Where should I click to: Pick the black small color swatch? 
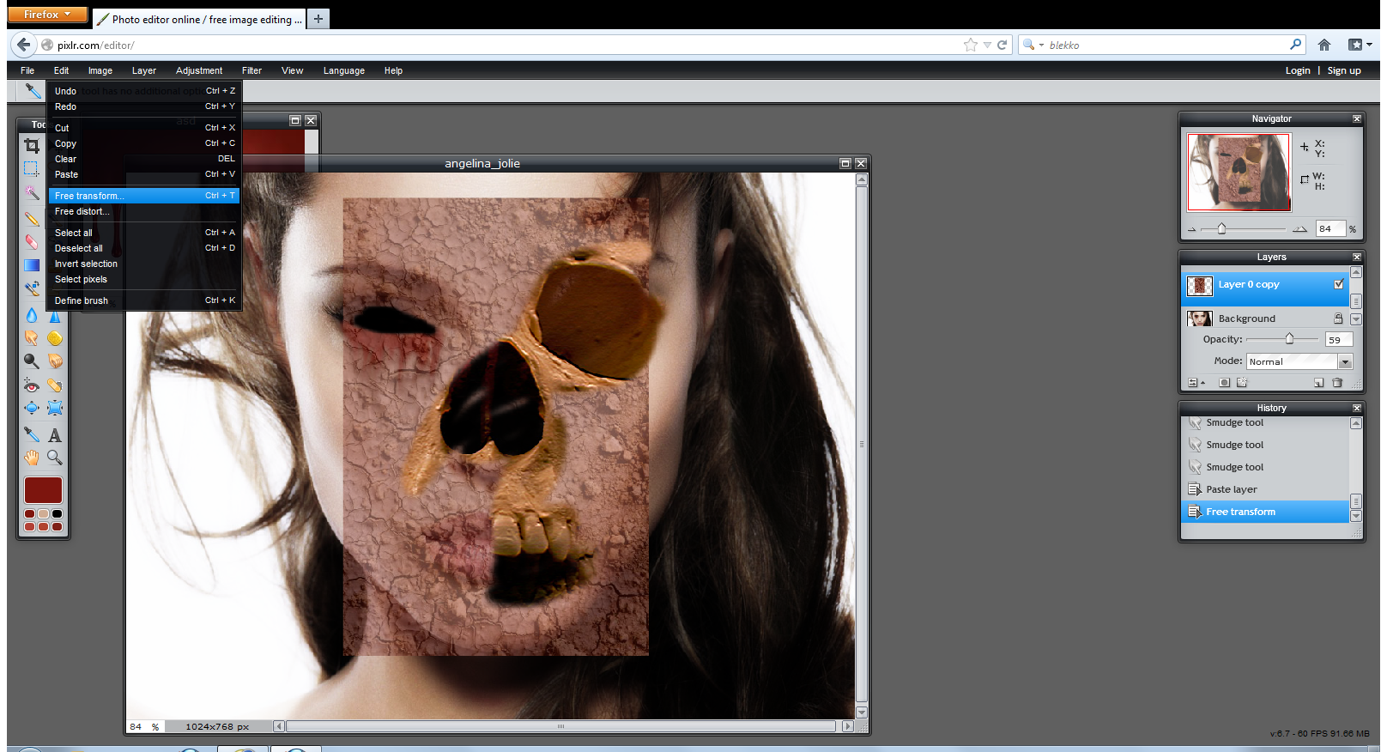coord(57,514)
